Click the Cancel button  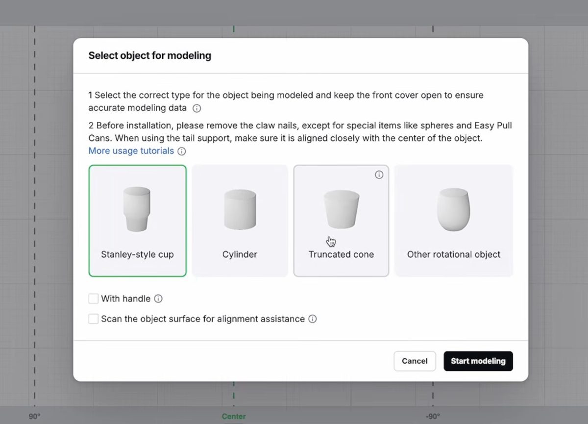pos(415,361)
